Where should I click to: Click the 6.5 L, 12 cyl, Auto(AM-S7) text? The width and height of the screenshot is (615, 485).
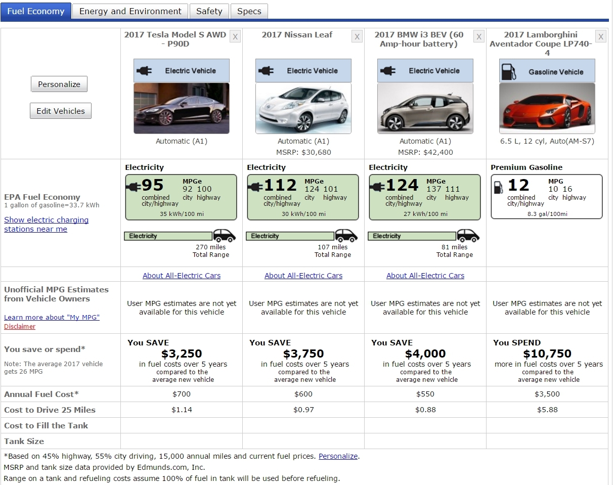pos(547,141)
